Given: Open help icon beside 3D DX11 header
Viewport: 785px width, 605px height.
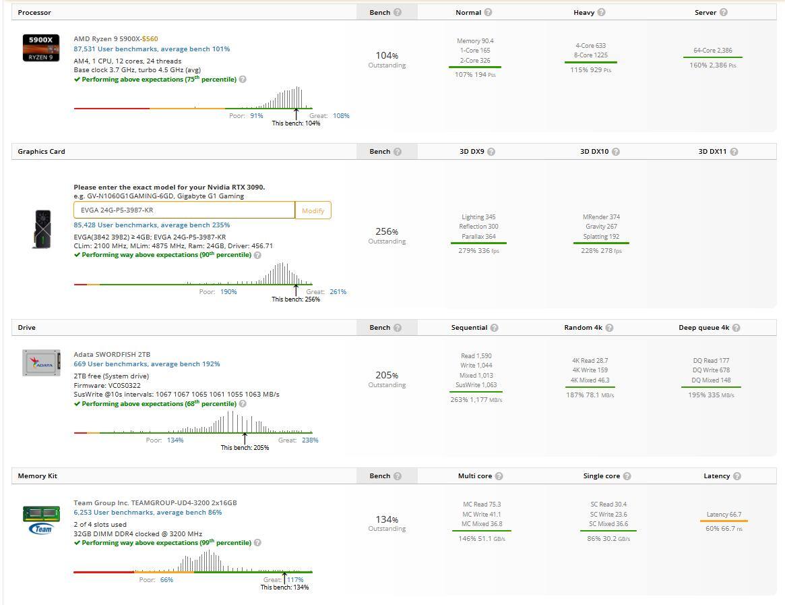Looking at the screenshot, I should coord(734,152).
